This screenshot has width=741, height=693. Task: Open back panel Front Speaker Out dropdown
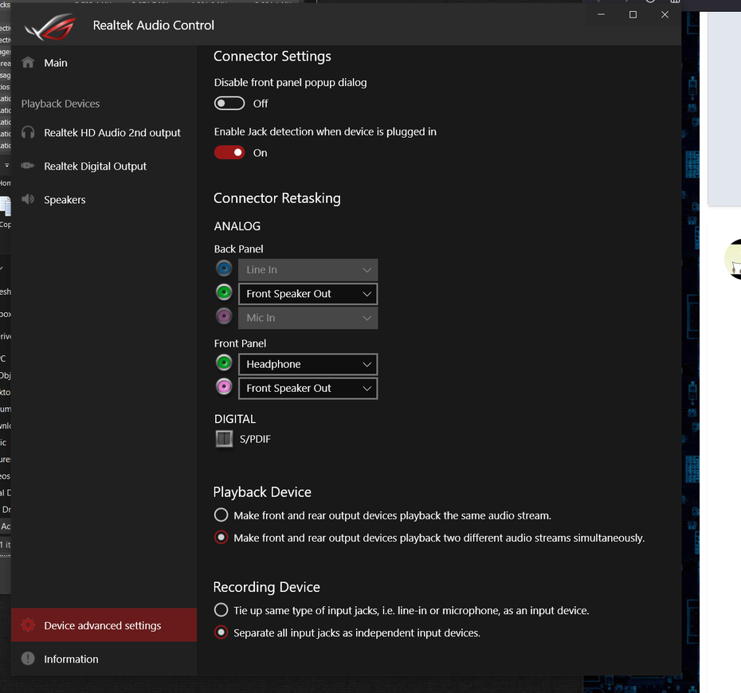click(308, 294)
